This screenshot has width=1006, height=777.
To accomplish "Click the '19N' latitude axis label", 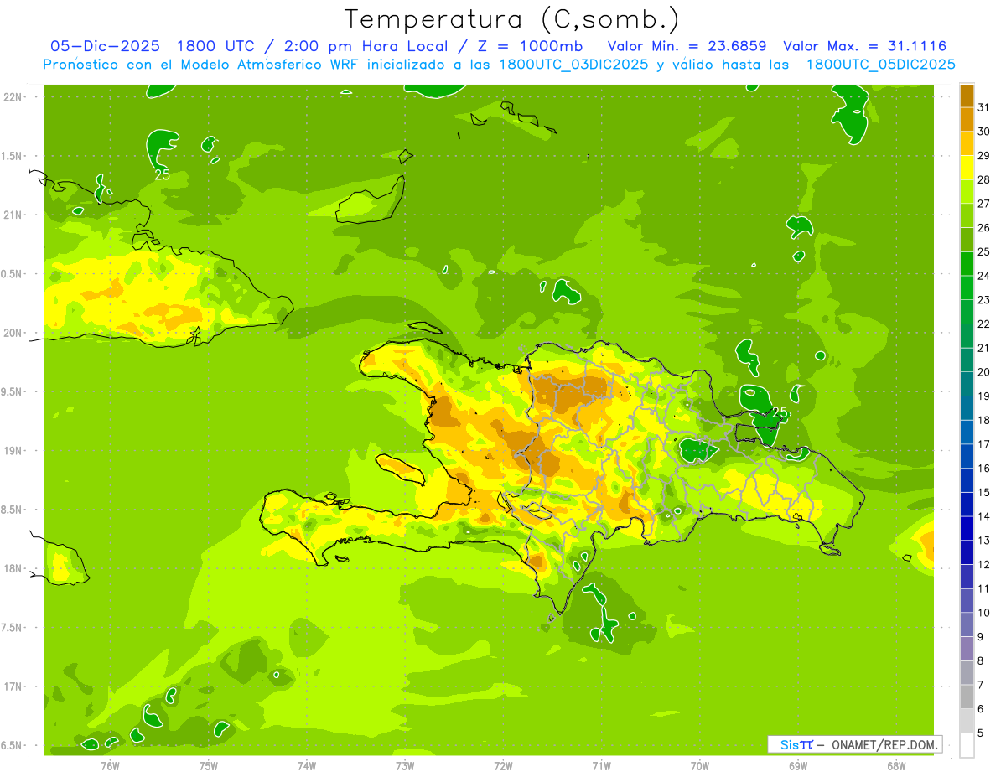I will pyautogui.click(x=14, y=451).
